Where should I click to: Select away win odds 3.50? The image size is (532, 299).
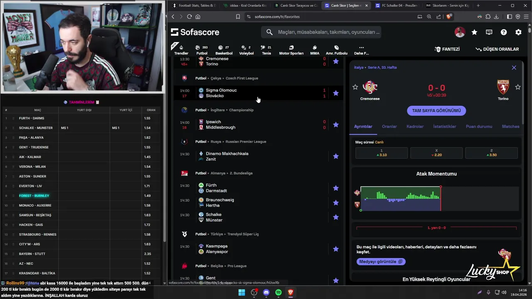click(491, 153)
